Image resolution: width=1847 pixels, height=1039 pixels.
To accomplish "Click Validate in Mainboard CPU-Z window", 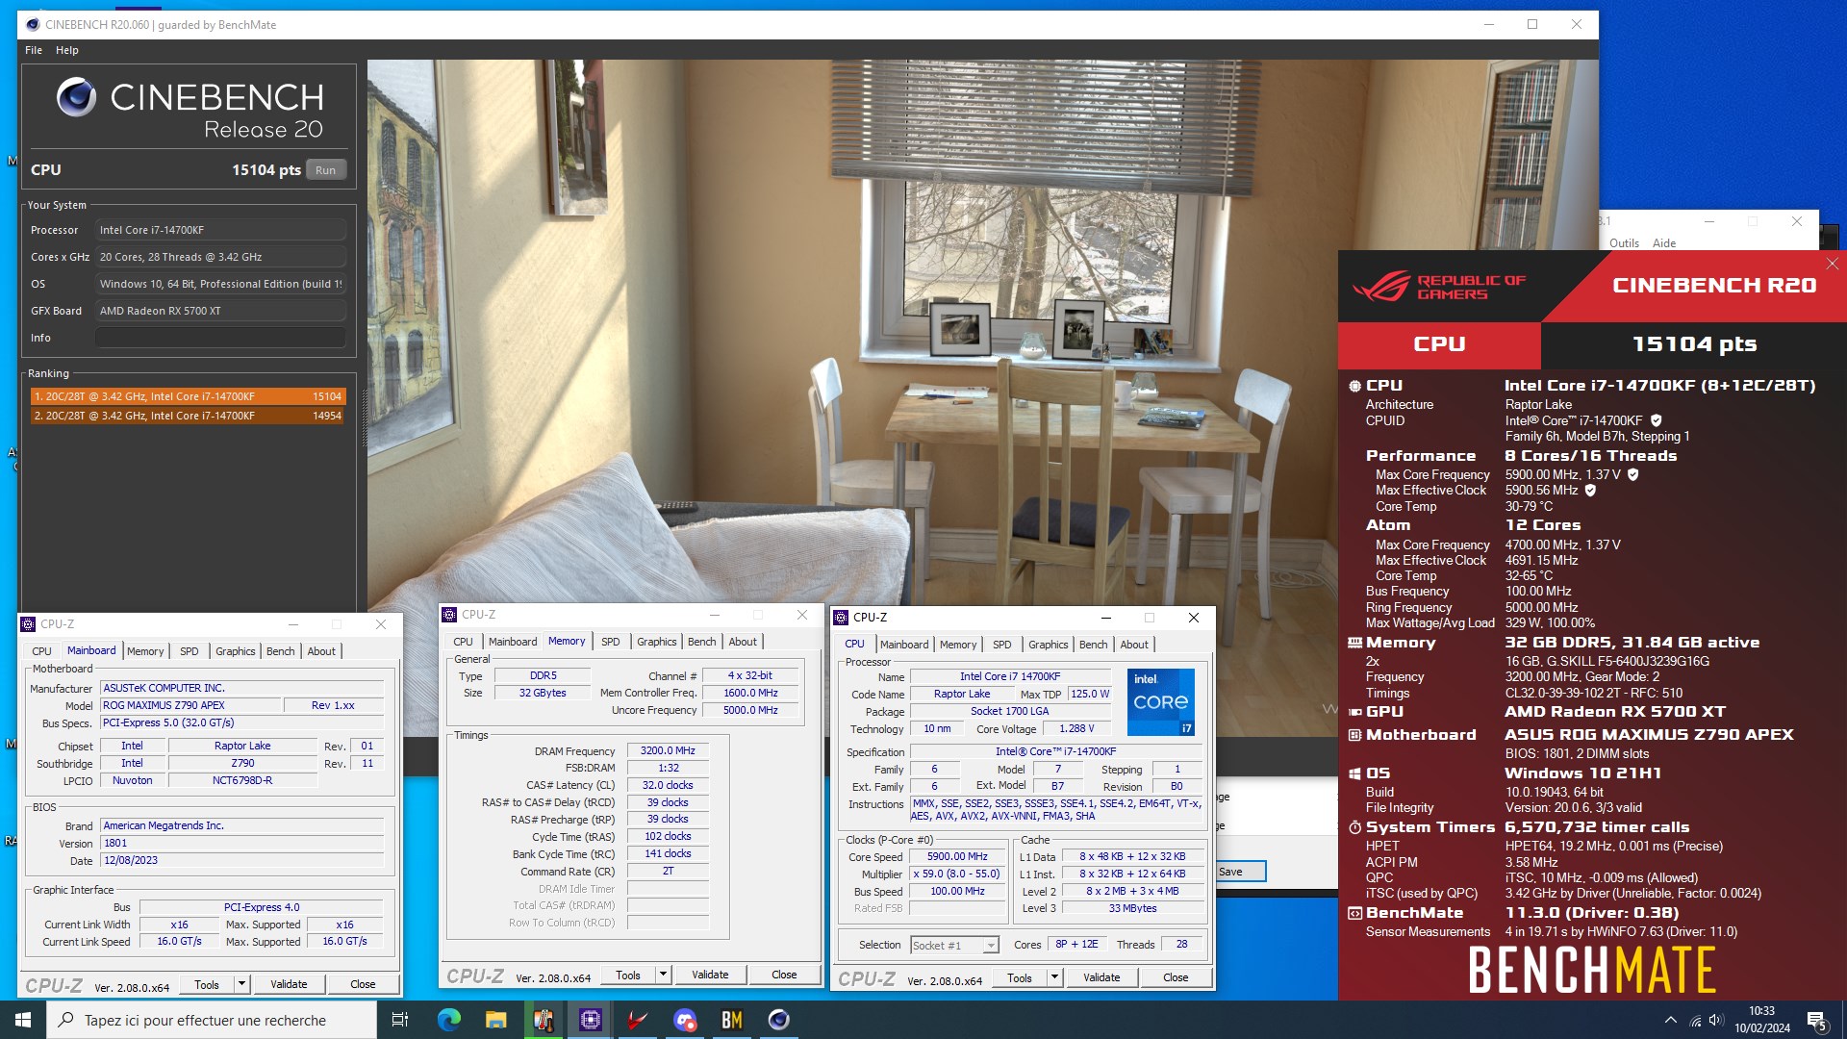I will (289, 984).
